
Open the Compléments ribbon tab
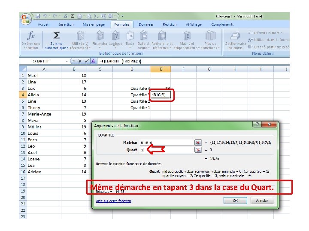222,24
